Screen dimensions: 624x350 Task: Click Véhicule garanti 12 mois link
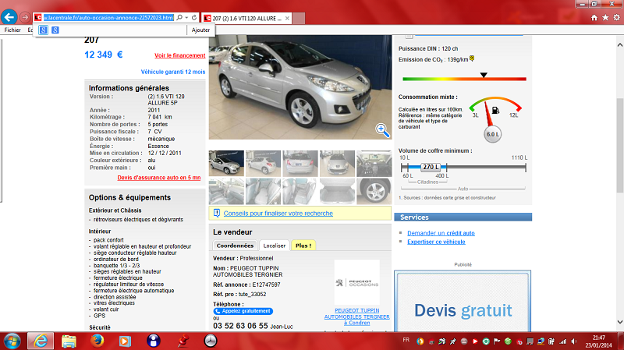pyautogui.click(x=173, y=72)
